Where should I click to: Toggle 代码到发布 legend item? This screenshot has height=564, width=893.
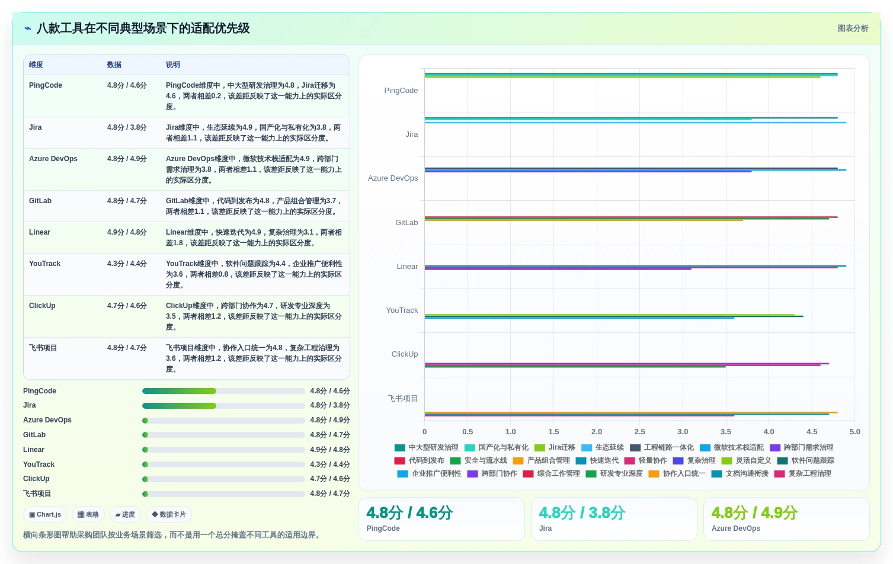[x=420, y=461]
